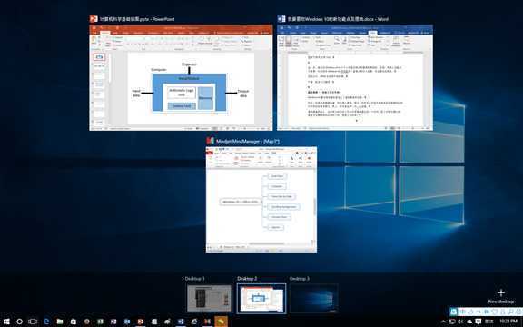The image size is (523, 327).
Task: Select the PowerPoint window preview
Action: pyautogui.click(x=181, y=77)
